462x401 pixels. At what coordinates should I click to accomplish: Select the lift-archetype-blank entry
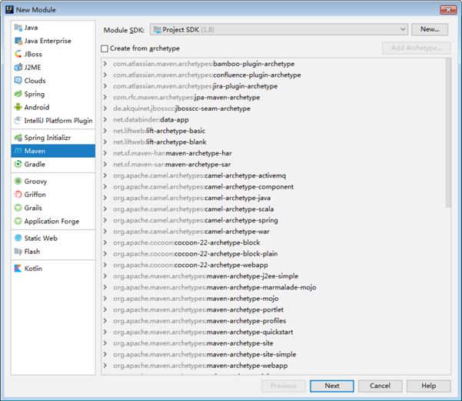click(160, 142)
